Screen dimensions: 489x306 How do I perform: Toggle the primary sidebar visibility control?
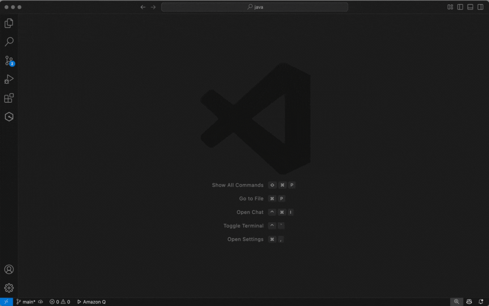click(x=460, y=7)
